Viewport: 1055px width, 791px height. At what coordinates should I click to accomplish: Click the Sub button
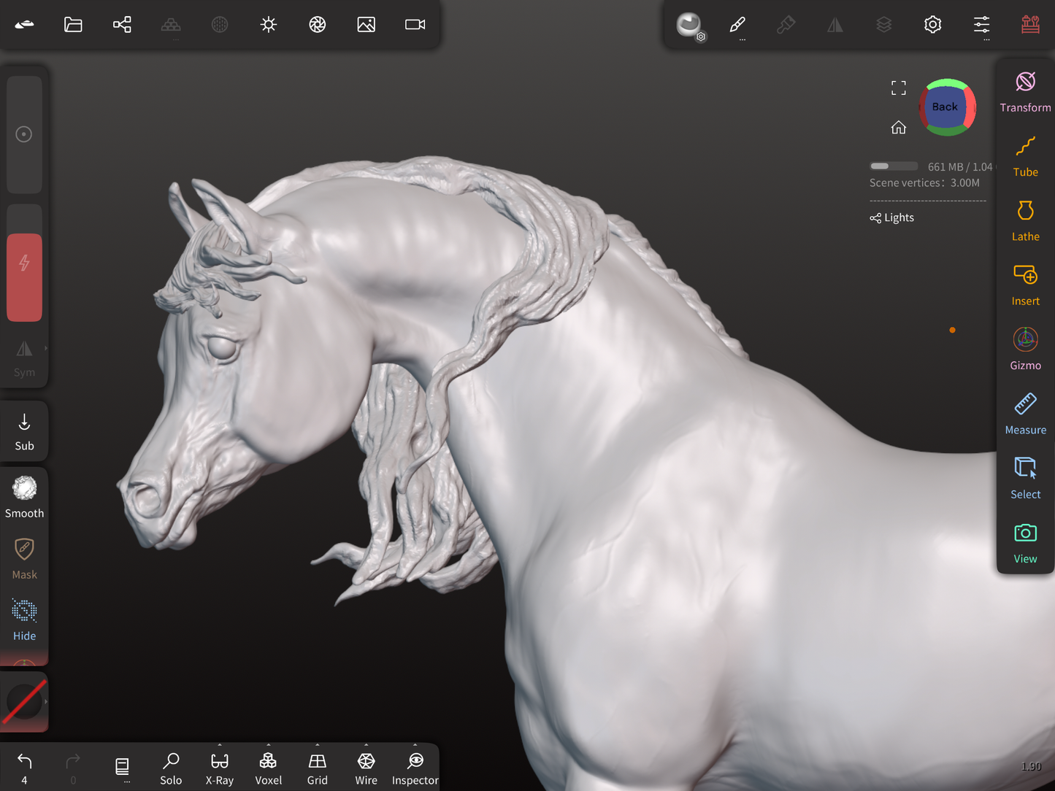coord(24,431)
